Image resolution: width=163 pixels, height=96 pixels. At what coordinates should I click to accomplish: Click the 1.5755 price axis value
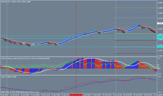pyautogui.click(x=160, y=18)
